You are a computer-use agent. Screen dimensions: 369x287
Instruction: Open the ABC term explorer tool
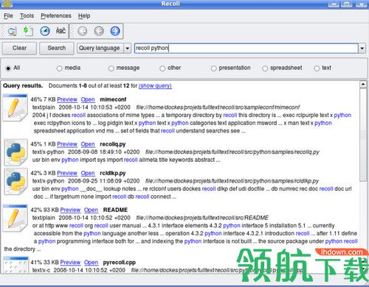(x=61, y=31)
